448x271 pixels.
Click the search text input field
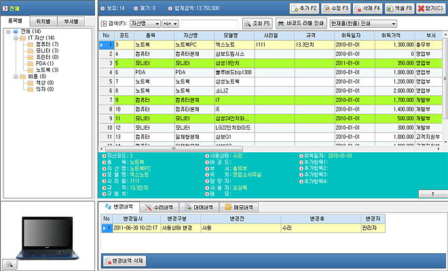[x=209, y=24]
